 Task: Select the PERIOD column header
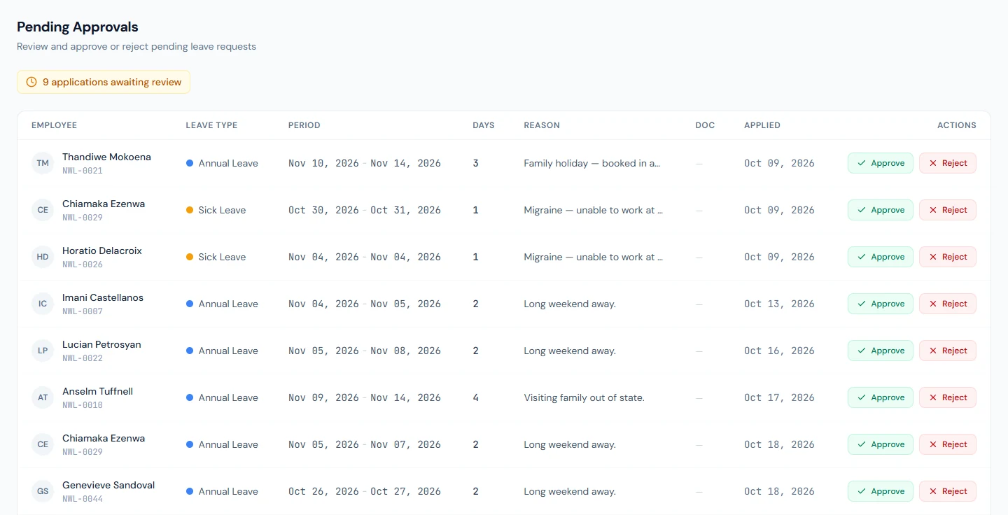click(x=304, y=125)
